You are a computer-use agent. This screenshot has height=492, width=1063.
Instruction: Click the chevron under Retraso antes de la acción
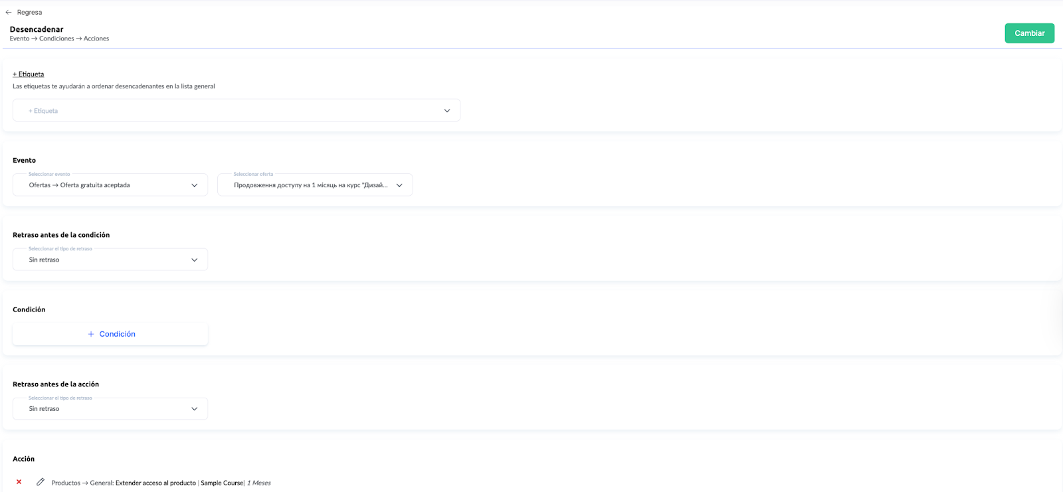click(x=195, y=409)
